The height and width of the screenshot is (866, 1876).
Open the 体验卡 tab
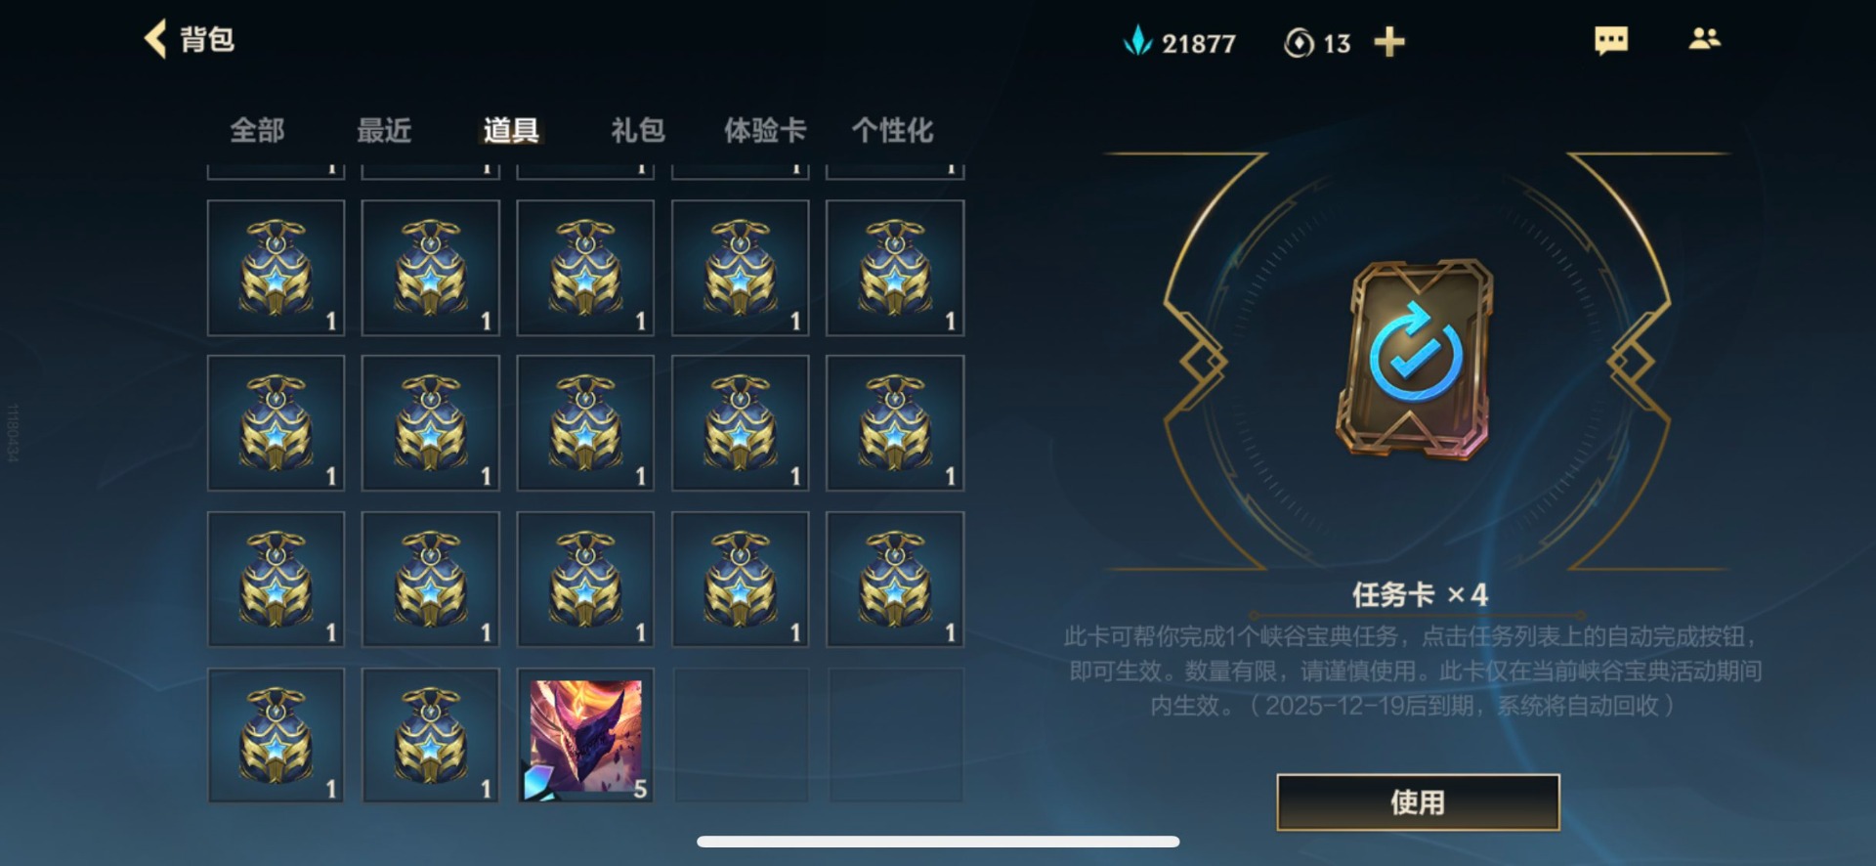(765, 130)
